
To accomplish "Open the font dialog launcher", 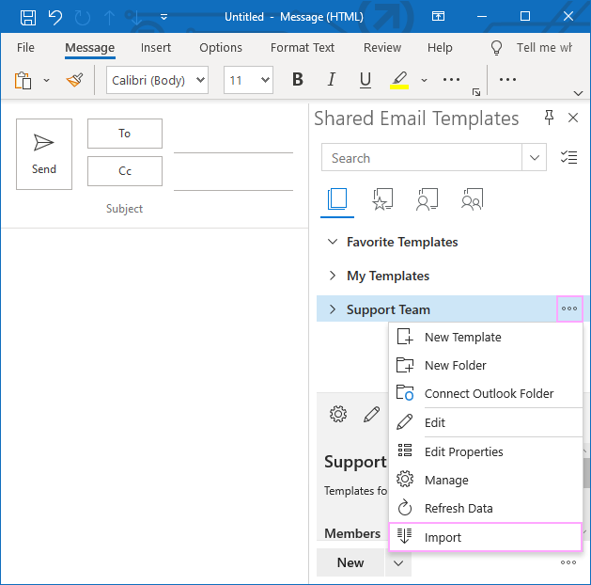I will [476, 92].
